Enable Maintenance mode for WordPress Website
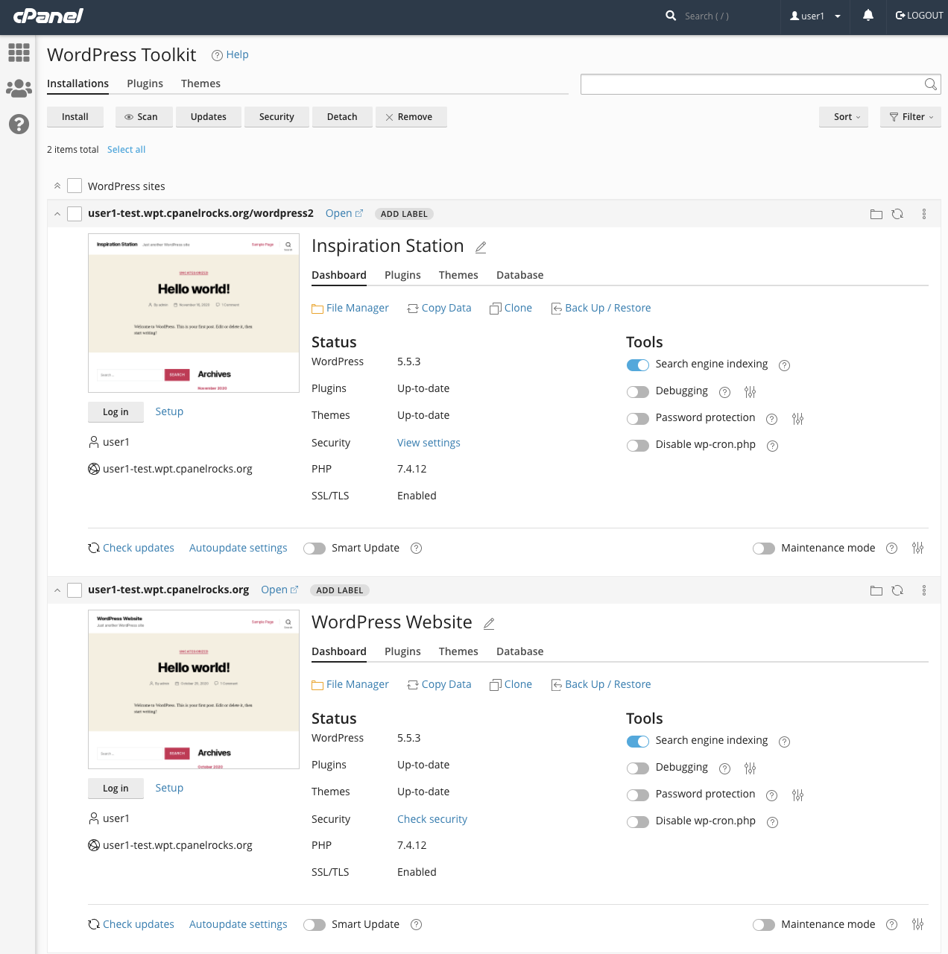The height and width of the screenshot is (954, 948). (x=763, y=924)
